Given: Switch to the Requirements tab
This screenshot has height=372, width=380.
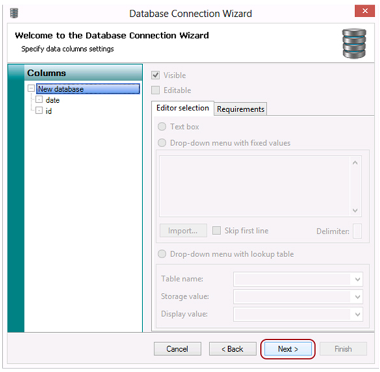Looking at the screenshot, I should click(x=240, y=109).
